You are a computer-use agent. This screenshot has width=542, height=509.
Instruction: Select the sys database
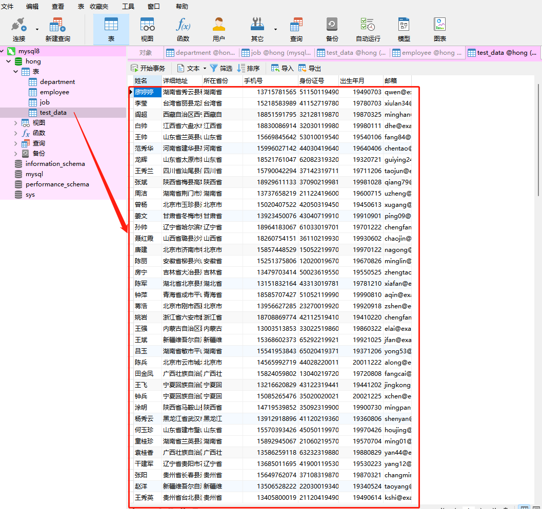pos(30,195)
